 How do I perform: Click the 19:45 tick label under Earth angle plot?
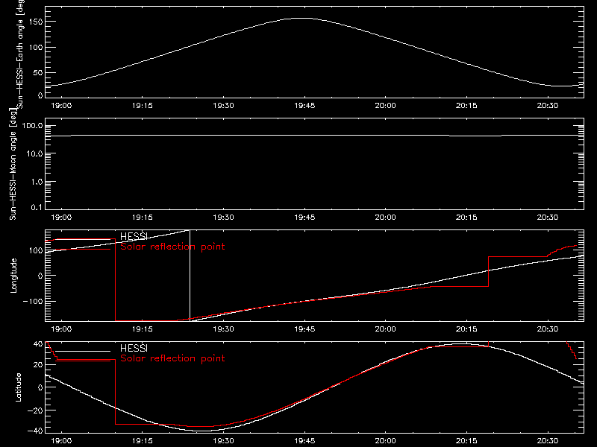[304, 106]
